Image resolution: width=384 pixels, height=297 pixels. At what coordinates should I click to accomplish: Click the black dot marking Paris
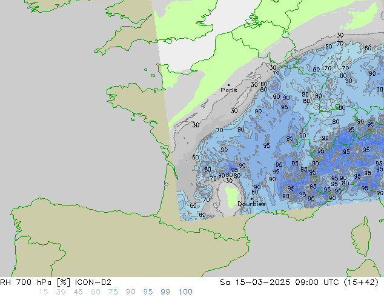coord(229,85)
